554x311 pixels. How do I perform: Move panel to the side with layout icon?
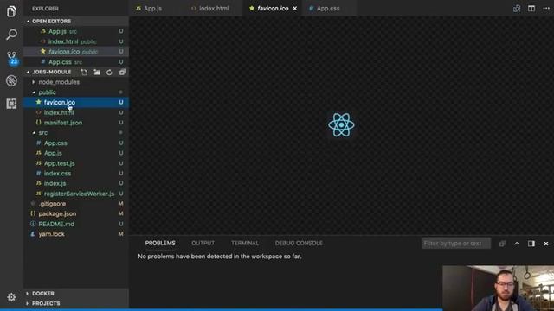click(531, 244)
